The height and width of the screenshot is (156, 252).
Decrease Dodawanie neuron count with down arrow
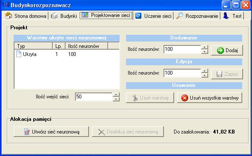click(205, 51)
